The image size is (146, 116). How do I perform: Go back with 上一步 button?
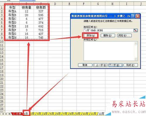pyautogui.click(x=100, y=65)
